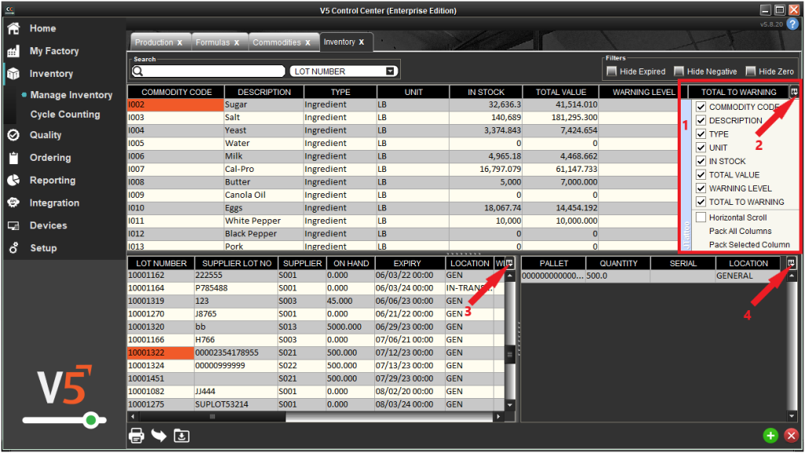Toggle the Hide Negative filter checkbox
The height and width of the screenshot is (453, 805).
[x=678, y=71]
